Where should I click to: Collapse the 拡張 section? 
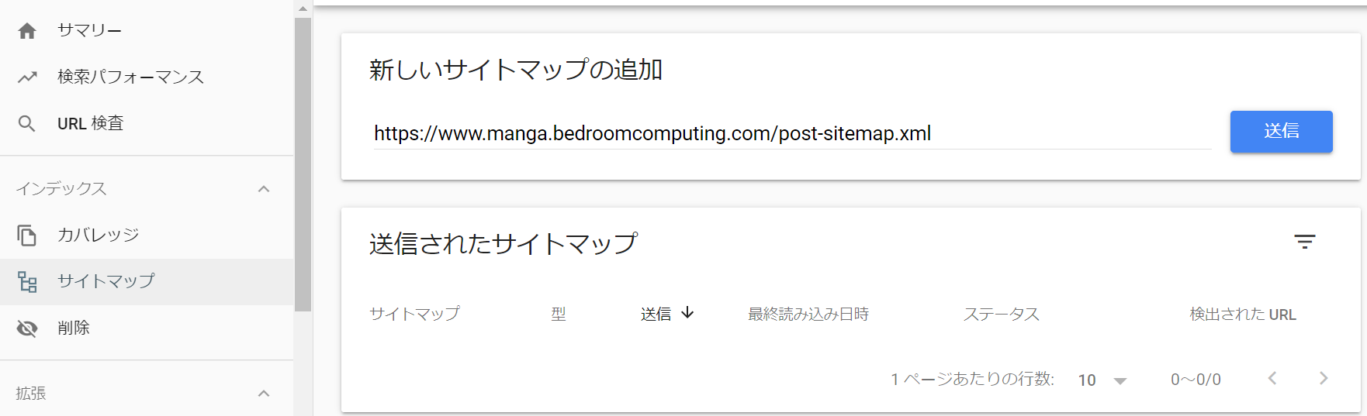tap(264, 394)
